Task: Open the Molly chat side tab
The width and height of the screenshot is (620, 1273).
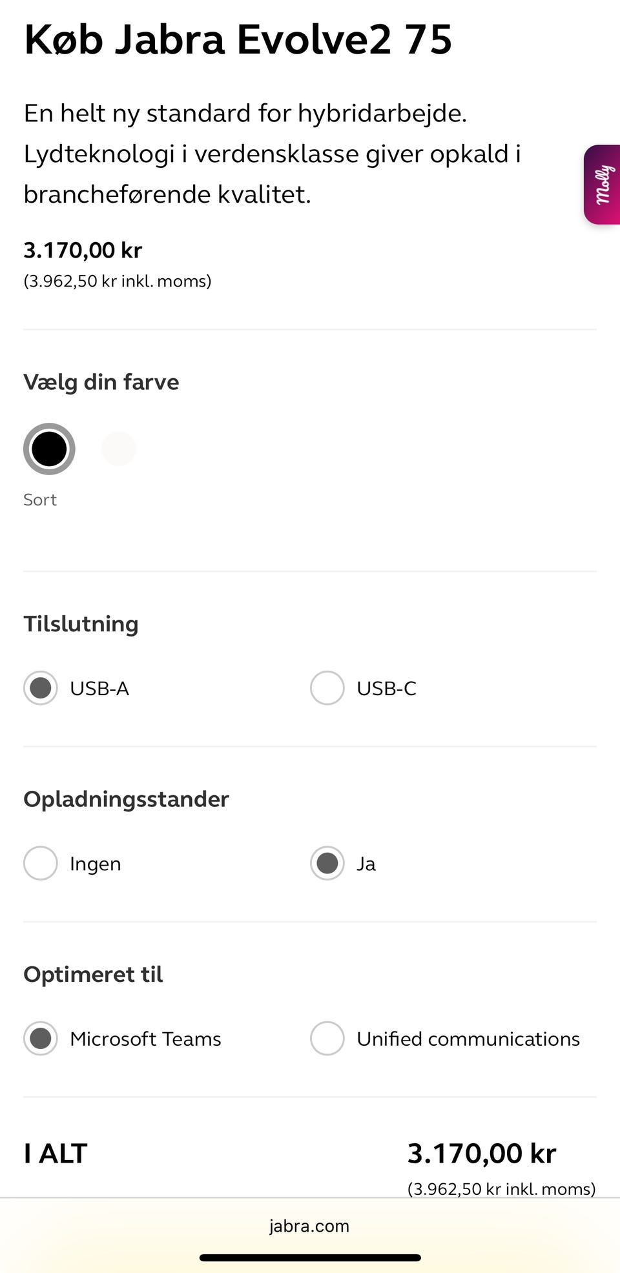Action: (x=603, y=185)
